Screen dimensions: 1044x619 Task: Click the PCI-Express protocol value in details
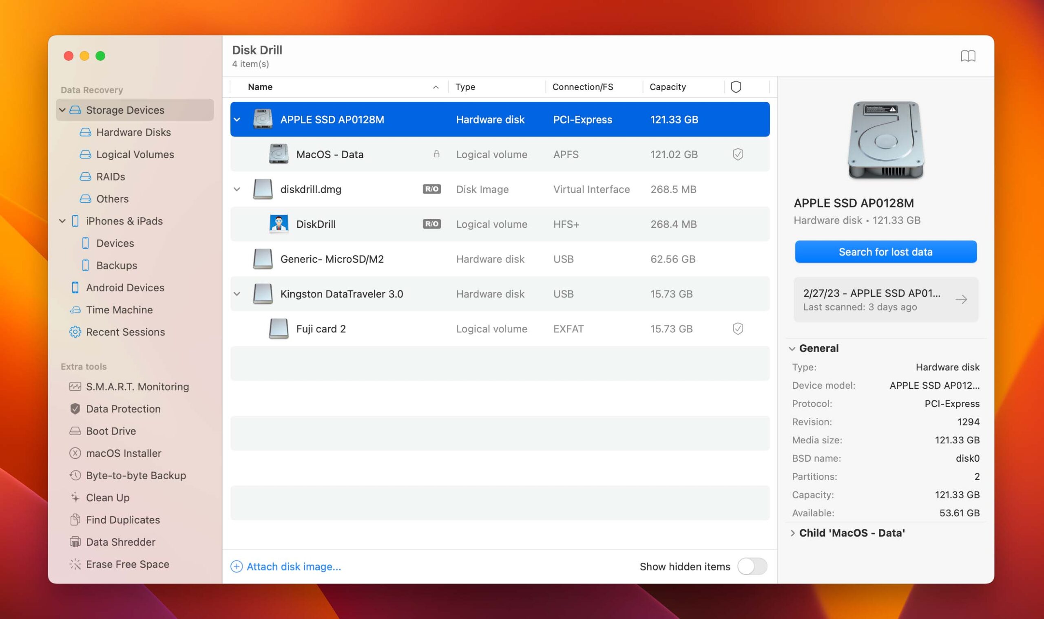(x=952, y=404)
